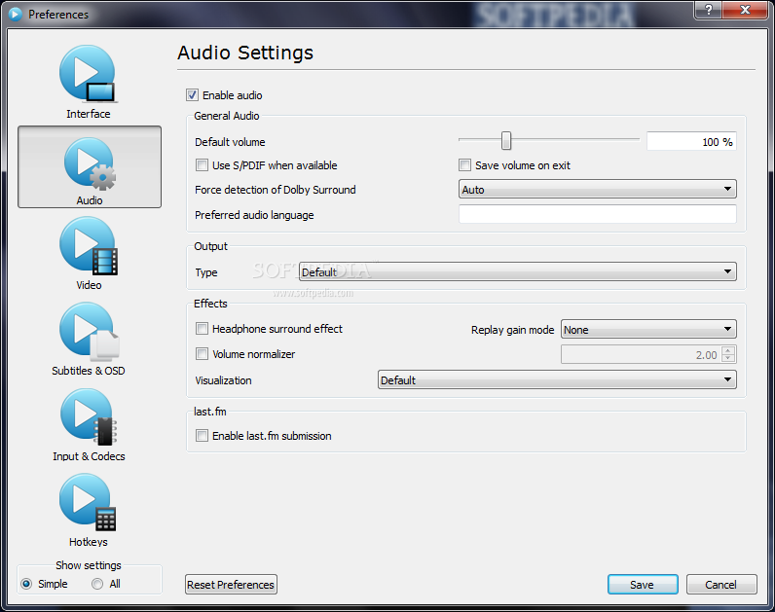Click the Preferred audio language label
The height and width of the screenshot is (612, 775).
(254, 215)
